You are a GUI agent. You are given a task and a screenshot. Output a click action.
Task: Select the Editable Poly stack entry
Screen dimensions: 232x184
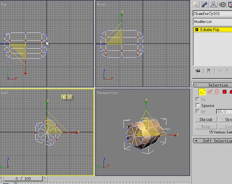coord(213,29)
